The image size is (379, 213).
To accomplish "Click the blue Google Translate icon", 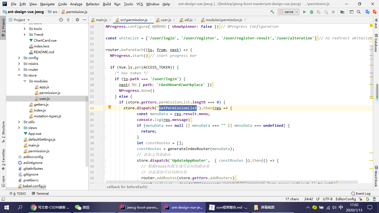I will (368, 12).
